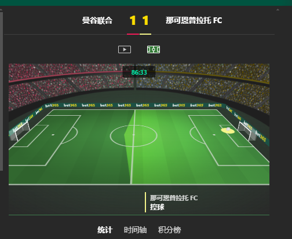Click the 控球 possession status text
The image size is (292, 239).
pos(157,207)
